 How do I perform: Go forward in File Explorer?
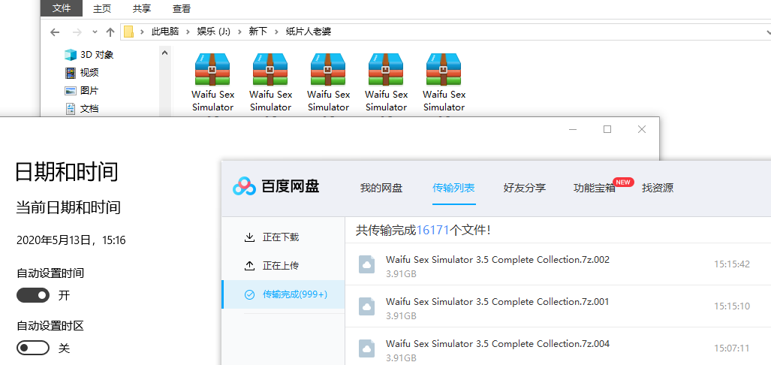tap(77, 32)
